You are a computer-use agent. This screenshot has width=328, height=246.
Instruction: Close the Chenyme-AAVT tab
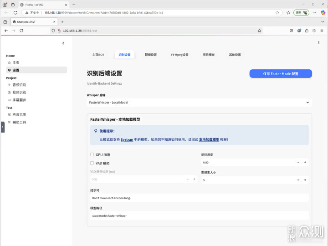54,22
